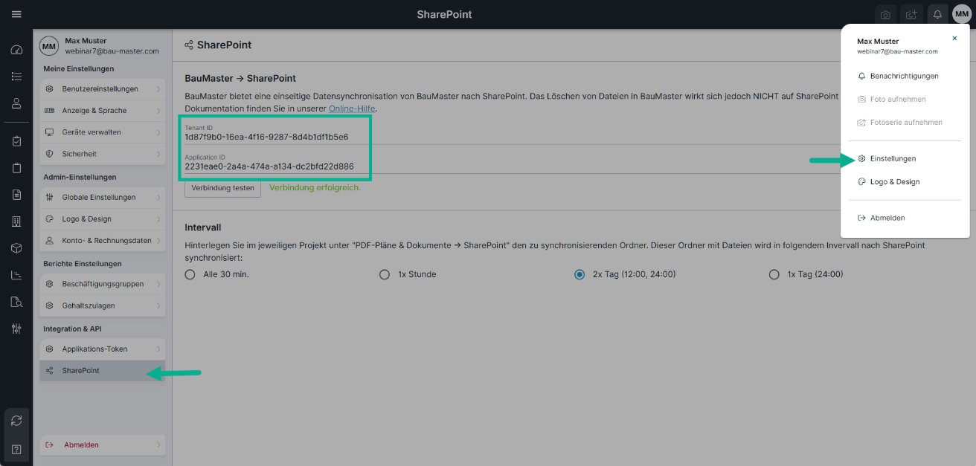
Task: Expand Applikations-Token entry
Action: point(102,349)
